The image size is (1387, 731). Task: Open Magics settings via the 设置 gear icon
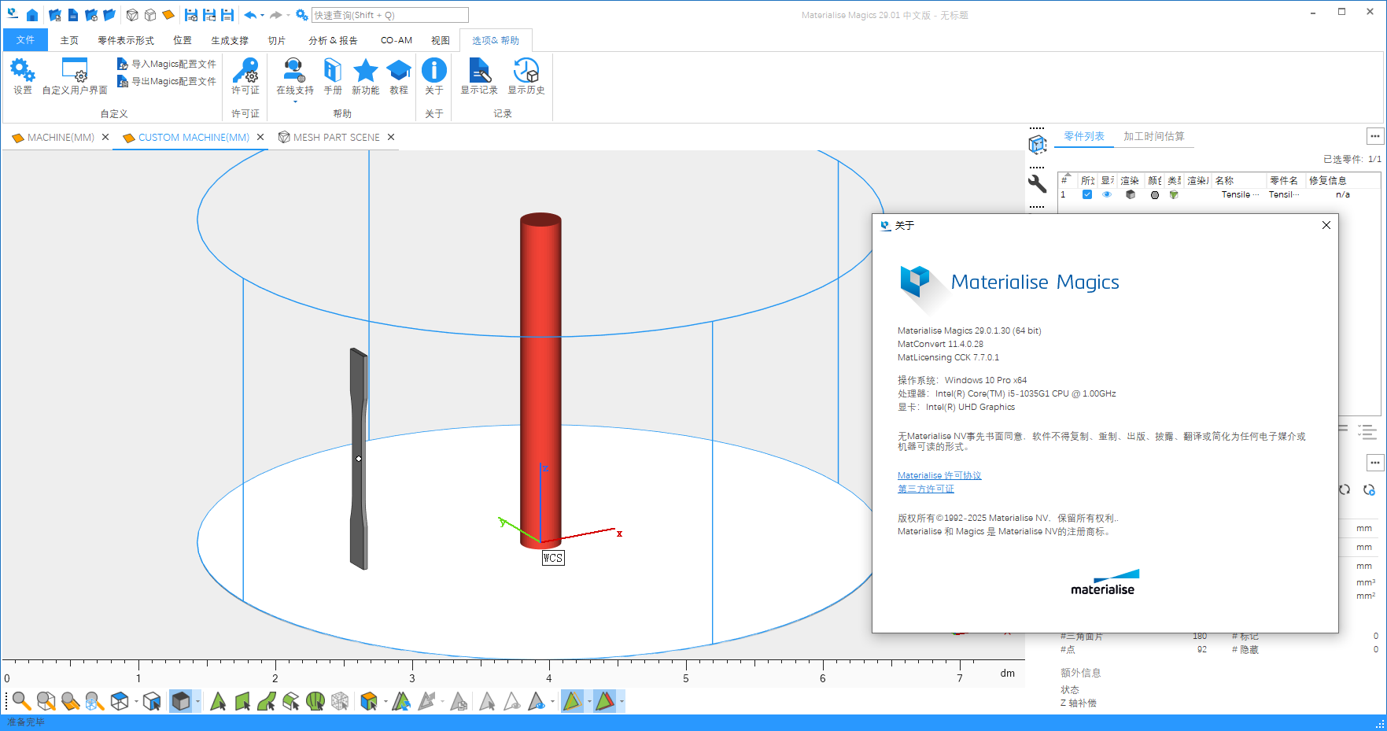click(22, 75)
